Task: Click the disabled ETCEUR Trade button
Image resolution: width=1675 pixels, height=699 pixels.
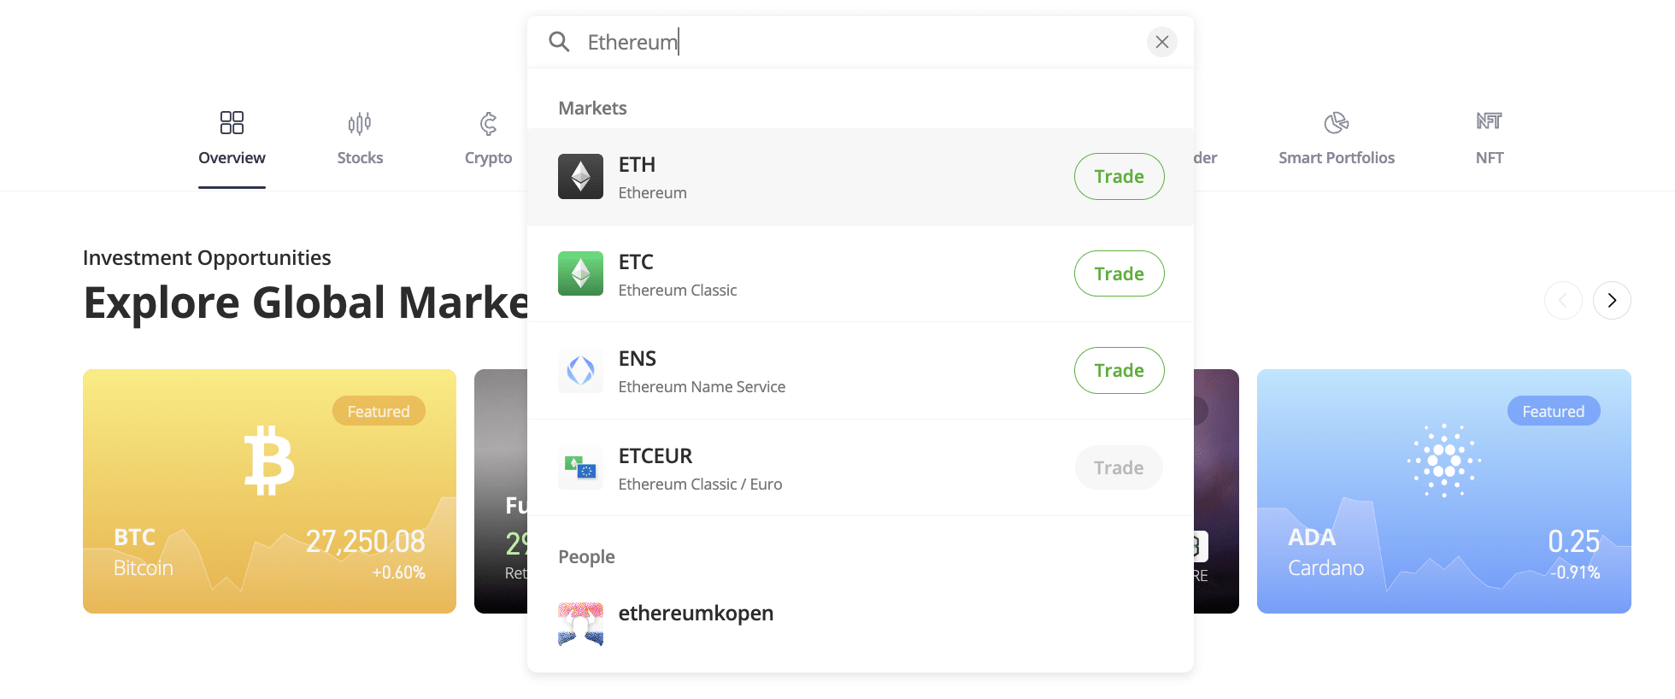Action: [x=1119, y=467]
